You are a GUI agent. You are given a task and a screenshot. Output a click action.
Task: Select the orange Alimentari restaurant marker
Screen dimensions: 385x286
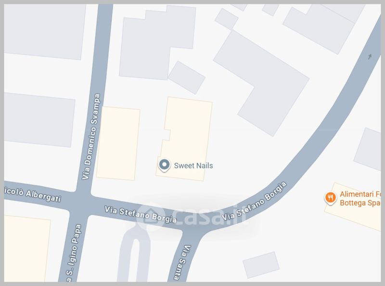coord(330,198)
